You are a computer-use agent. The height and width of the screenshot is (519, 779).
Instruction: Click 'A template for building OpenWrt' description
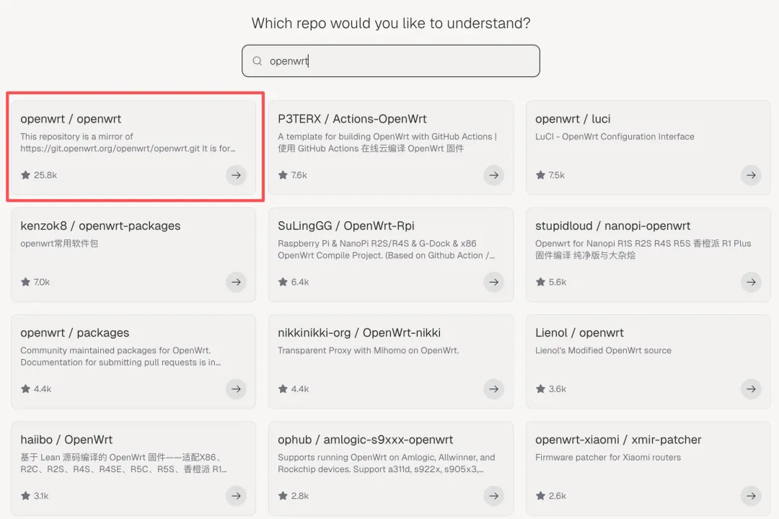[387, 143]
